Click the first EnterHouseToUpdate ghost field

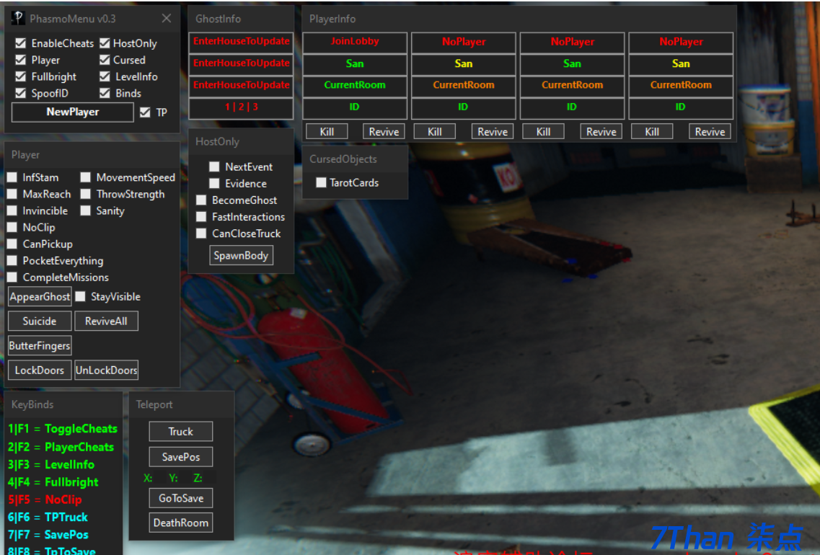(x=241, y=42)
